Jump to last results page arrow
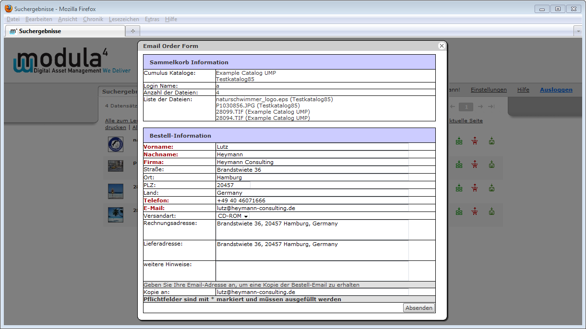586x329 pixels. 491,106
